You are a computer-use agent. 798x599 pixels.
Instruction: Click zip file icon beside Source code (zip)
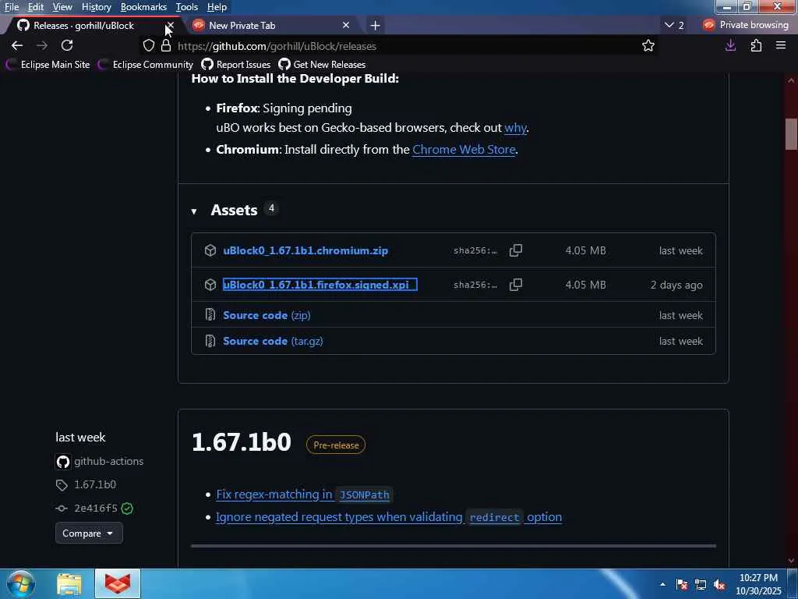[x=210, y=315]
